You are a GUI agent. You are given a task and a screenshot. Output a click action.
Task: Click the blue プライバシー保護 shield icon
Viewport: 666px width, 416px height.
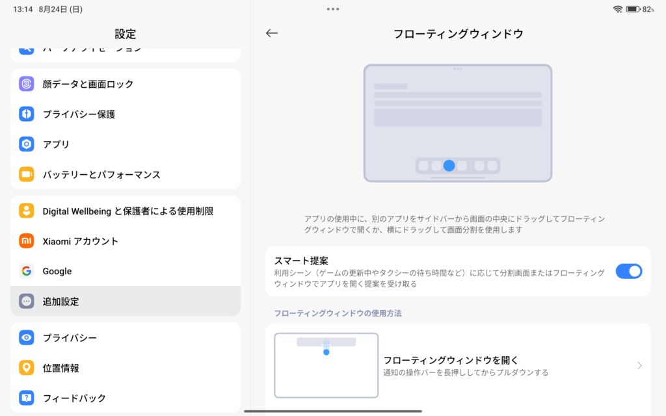[26, 114]
